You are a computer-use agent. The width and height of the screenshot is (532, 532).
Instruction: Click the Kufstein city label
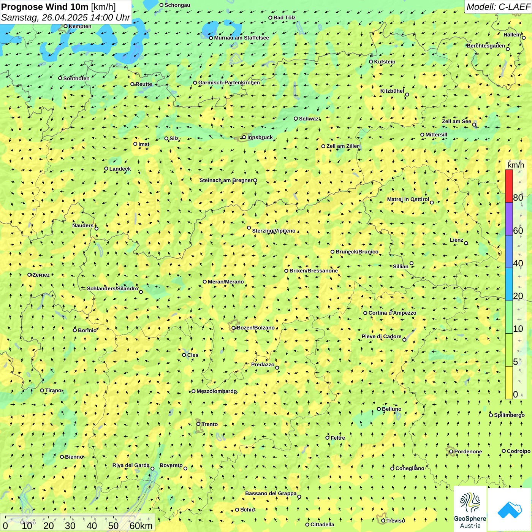[385, 62]
